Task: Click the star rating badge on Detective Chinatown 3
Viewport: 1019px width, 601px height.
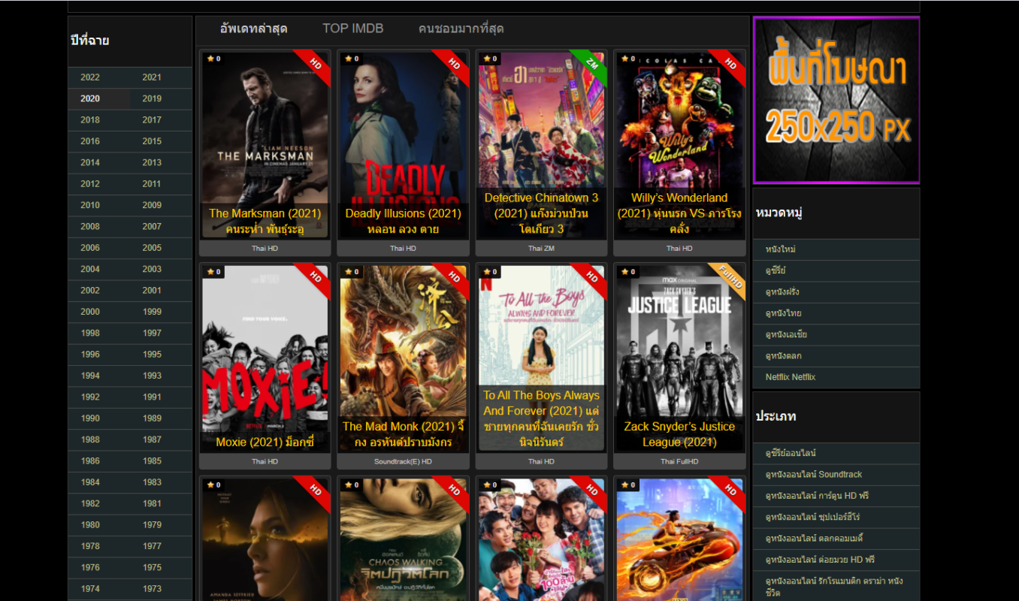Action: pyautogui.click(x=490, y=59)
